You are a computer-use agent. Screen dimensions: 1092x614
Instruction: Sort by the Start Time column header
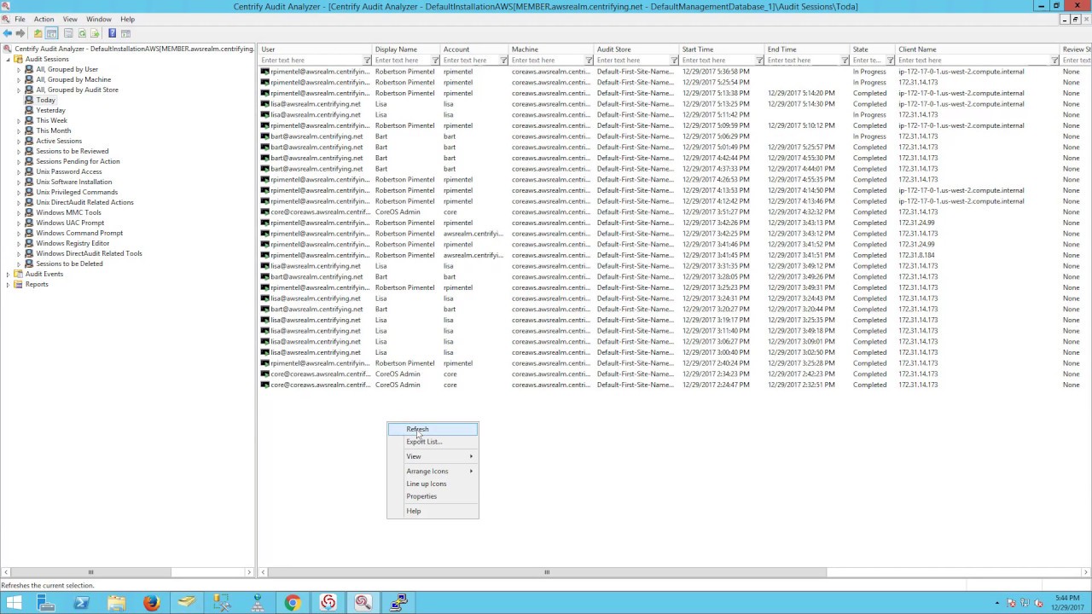pos(722,49)
